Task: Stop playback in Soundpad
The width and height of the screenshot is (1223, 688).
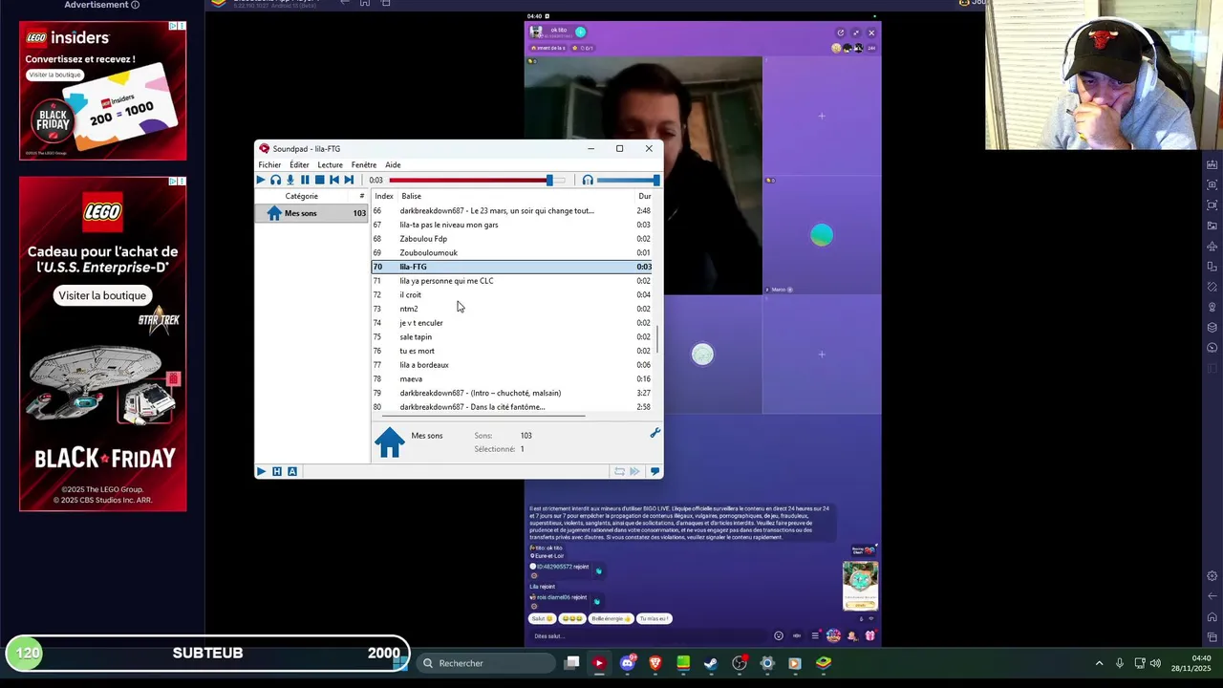Action: tap(319, 180)
